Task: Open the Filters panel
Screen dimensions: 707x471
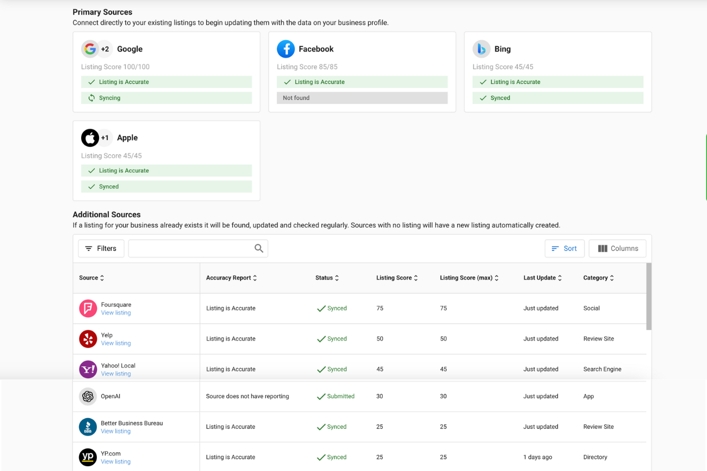Action: [101, 249]
